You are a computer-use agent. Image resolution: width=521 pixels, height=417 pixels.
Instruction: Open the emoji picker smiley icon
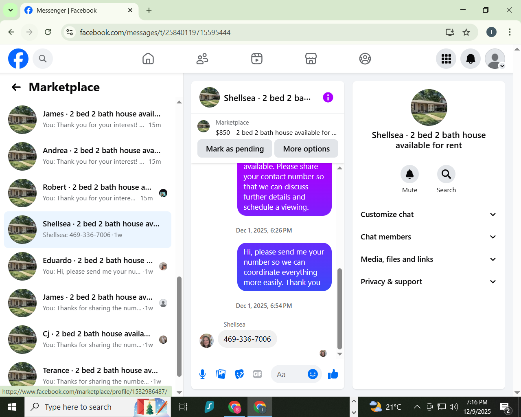click(x=313, y=374)
